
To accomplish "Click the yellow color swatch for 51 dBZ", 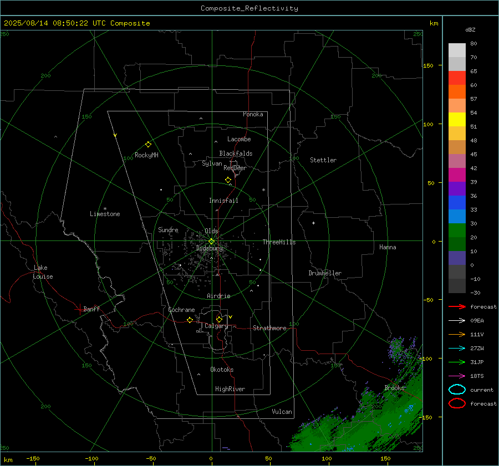I will click(457, 119).
